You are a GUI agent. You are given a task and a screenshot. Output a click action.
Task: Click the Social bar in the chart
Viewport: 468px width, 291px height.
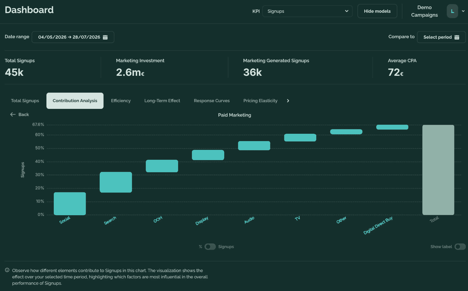click(x=70, y=204)
